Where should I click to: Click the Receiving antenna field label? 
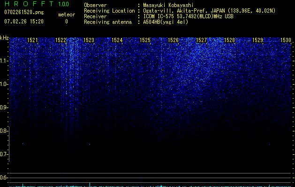108,22
